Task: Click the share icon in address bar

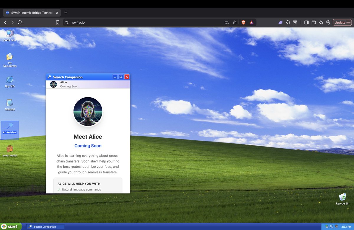Action: point(235,22)
